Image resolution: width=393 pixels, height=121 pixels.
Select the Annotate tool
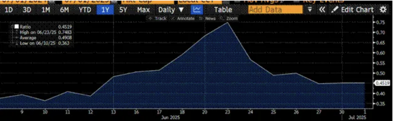tap(183, 18)
